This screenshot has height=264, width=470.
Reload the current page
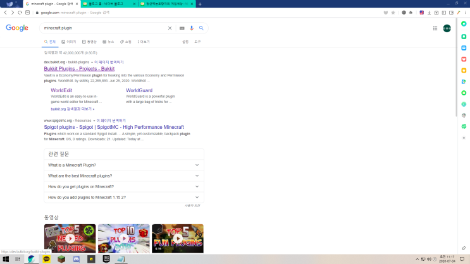pos(20,13)
